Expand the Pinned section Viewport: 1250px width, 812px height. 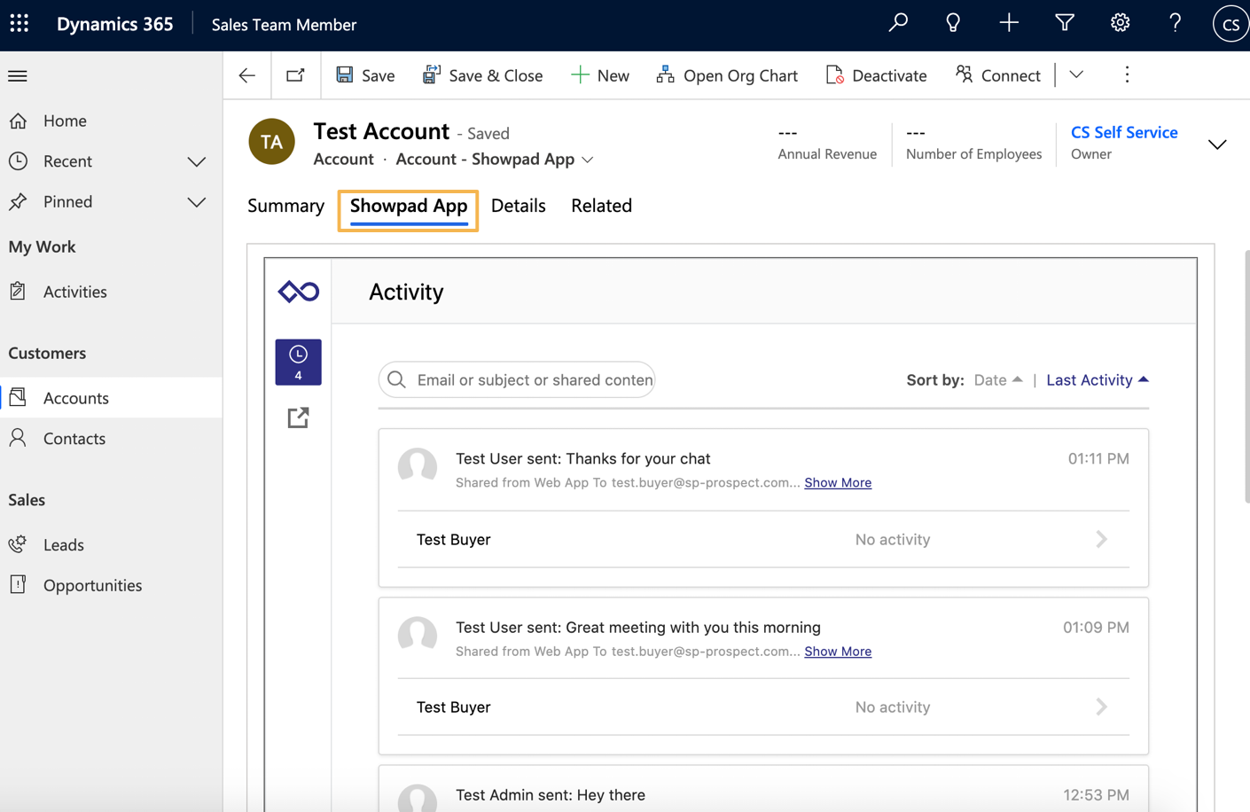pos(196,202)
